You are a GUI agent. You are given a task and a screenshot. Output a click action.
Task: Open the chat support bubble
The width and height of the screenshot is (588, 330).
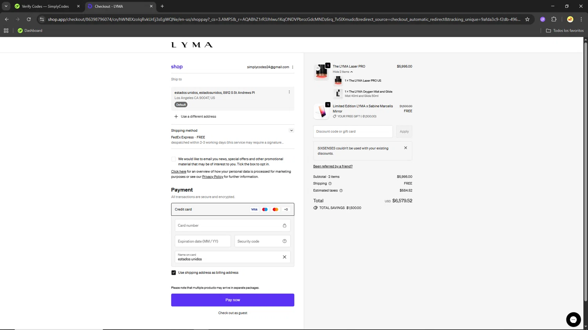coord(573,320)
